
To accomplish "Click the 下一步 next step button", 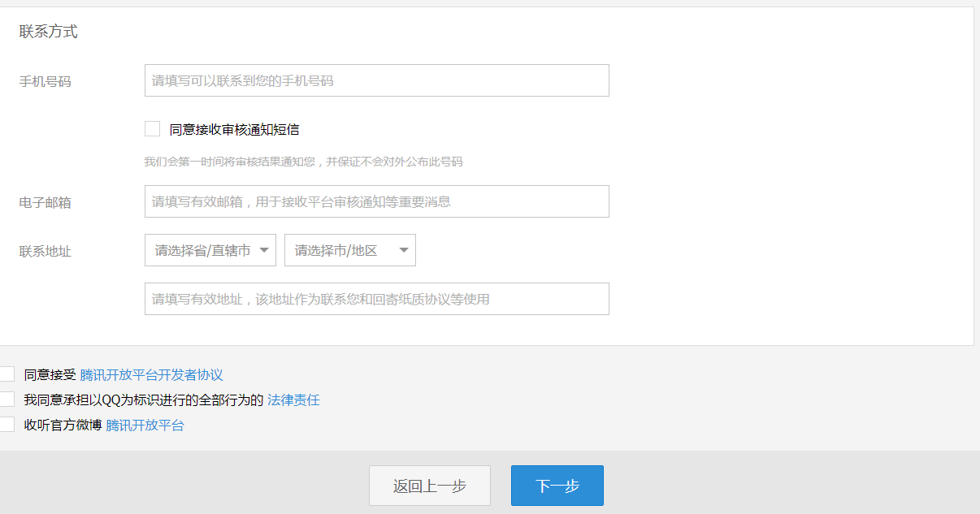I will (557, 485).
